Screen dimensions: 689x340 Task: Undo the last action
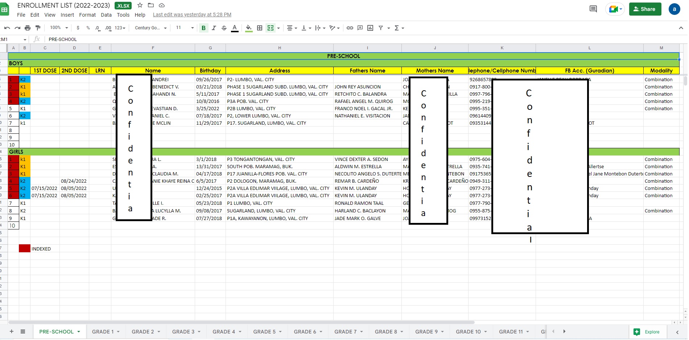tap(7, 28)
